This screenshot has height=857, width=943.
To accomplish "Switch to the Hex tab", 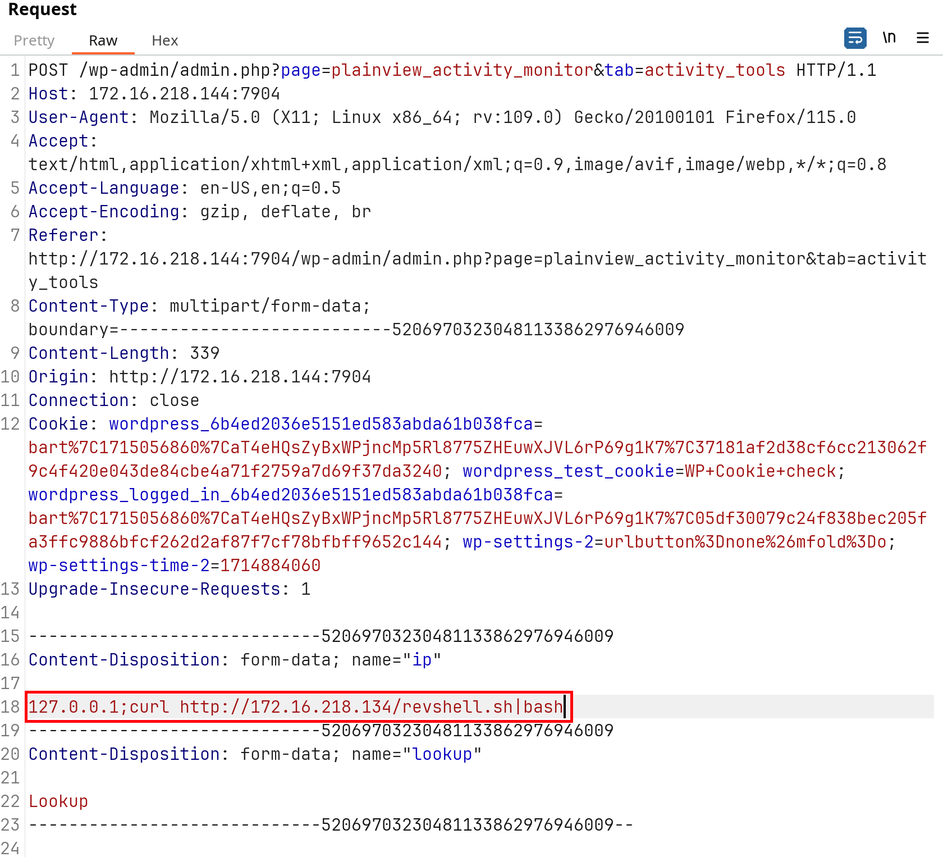I will pyautogui.click(x=164, y=40).
